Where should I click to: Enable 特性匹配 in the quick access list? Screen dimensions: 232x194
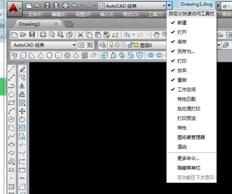pos(186,99)
